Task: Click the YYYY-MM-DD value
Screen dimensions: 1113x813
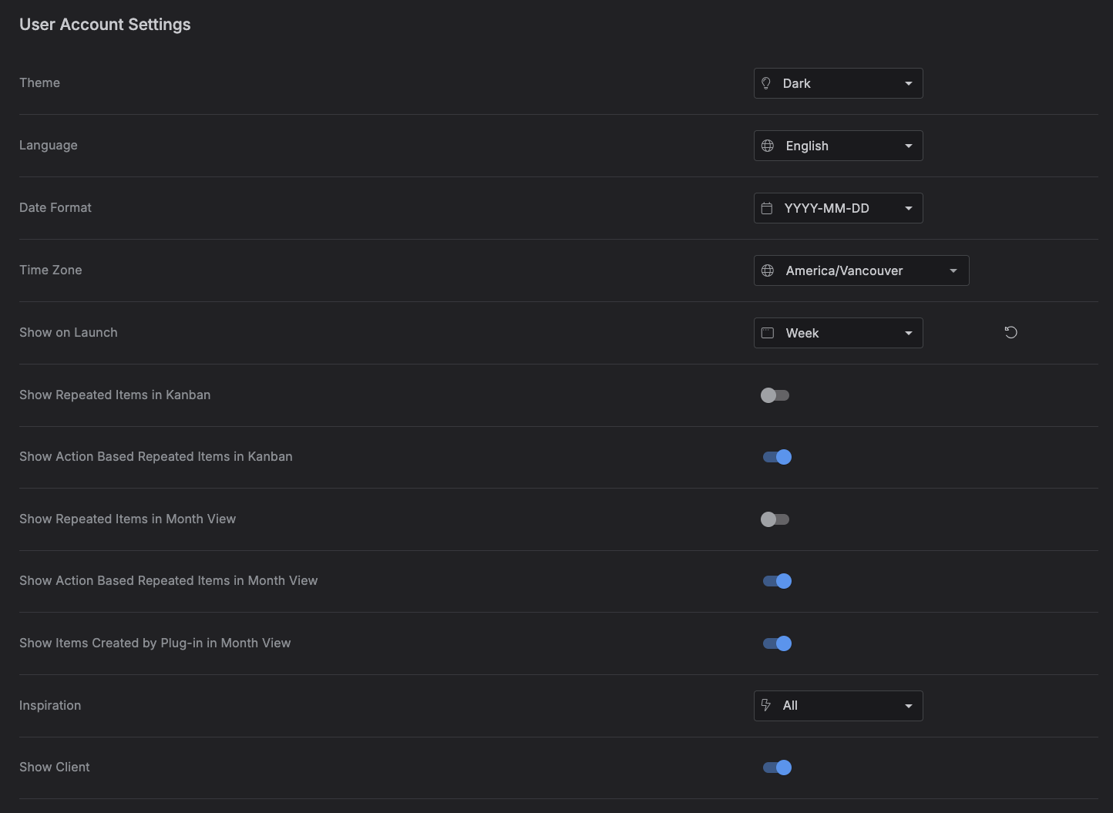Action: click(x=826, y=208)
